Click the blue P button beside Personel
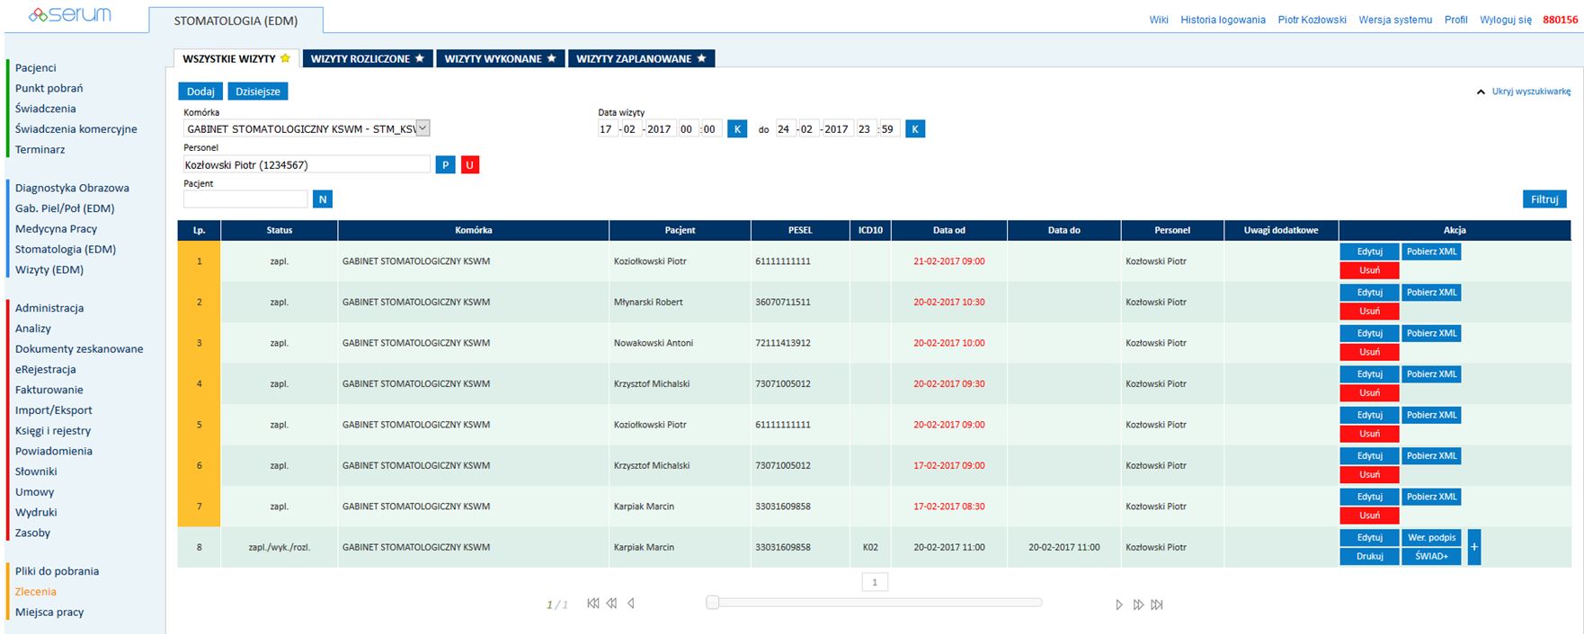1584x634 pixels. (x=445, y=165)
